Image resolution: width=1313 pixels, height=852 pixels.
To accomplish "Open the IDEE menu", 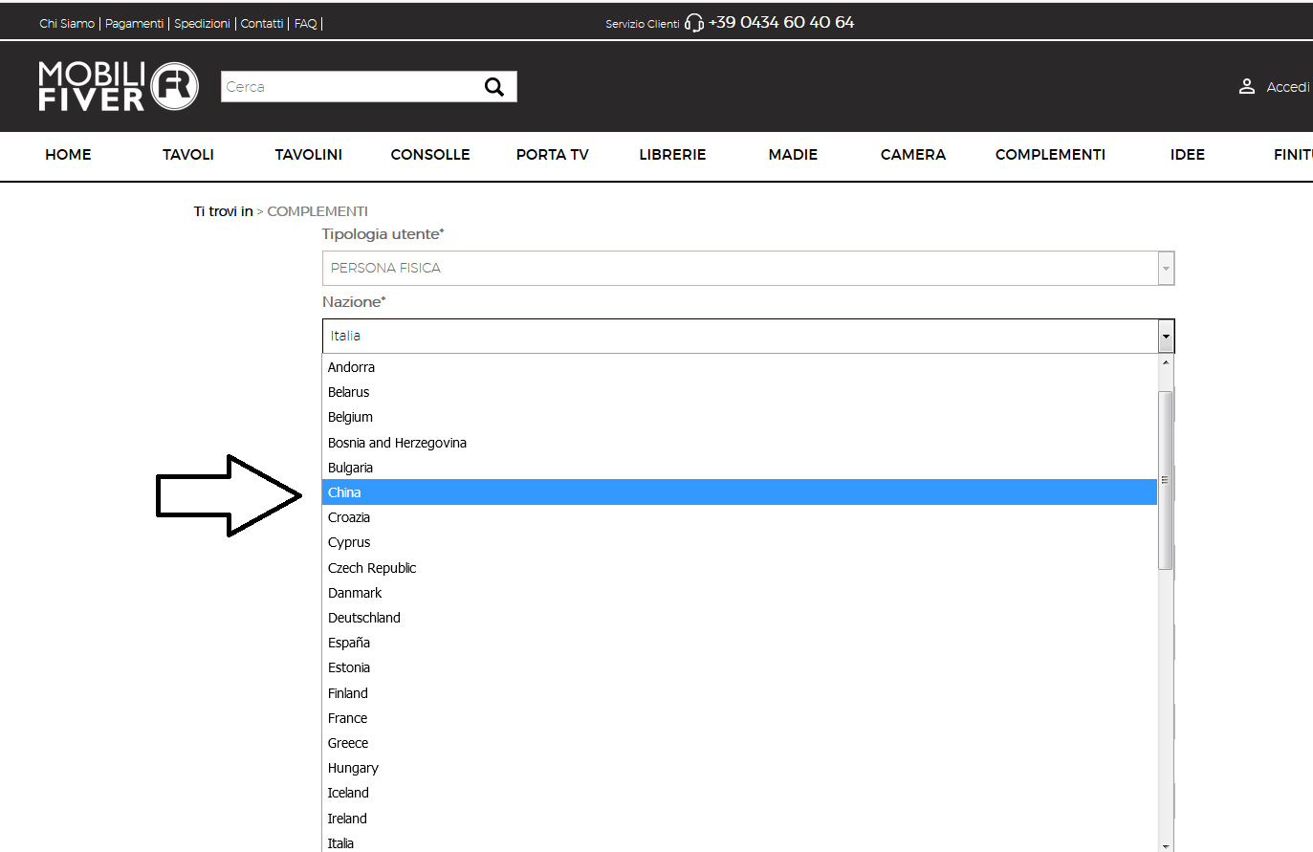I will pos(1188,155).
